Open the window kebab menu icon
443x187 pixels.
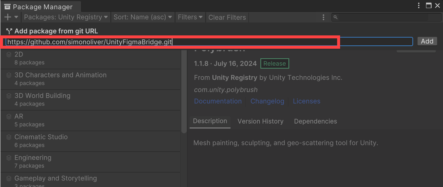[419, 6]
